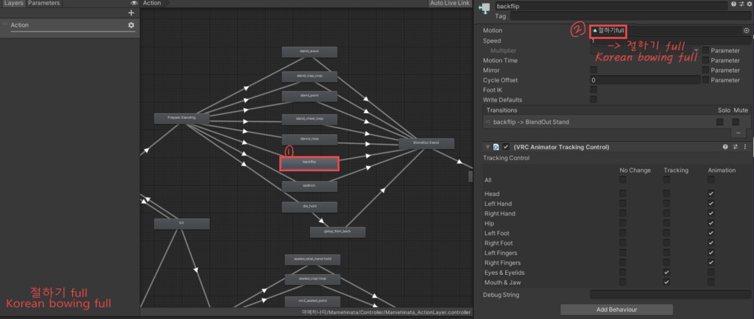754x319 pixels.
Task: Toggle the Write Defaults checkbox
Action: [593, 100]
